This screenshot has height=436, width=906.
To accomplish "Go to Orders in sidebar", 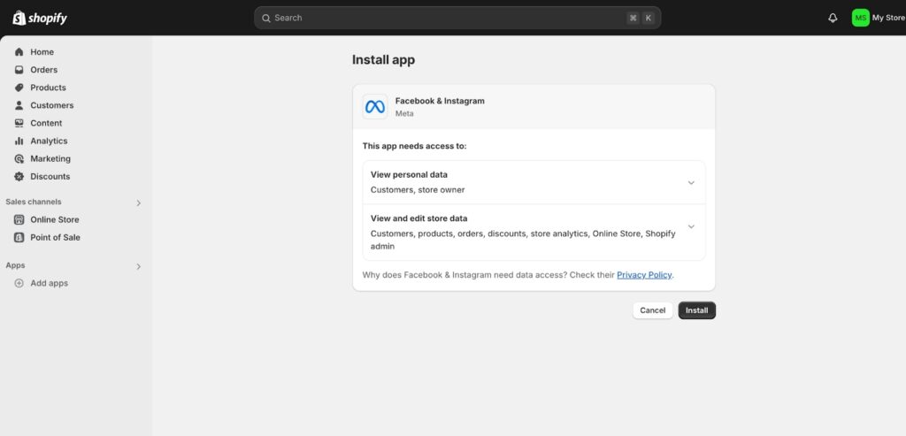I will 44,70.
